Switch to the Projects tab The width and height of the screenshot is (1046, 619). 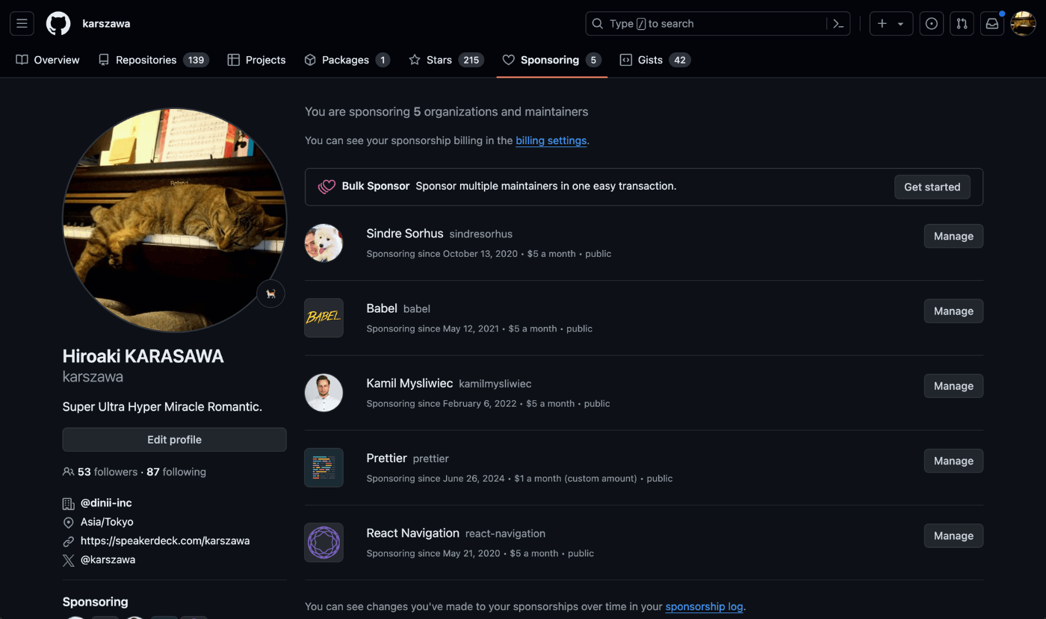coord(257,60)
